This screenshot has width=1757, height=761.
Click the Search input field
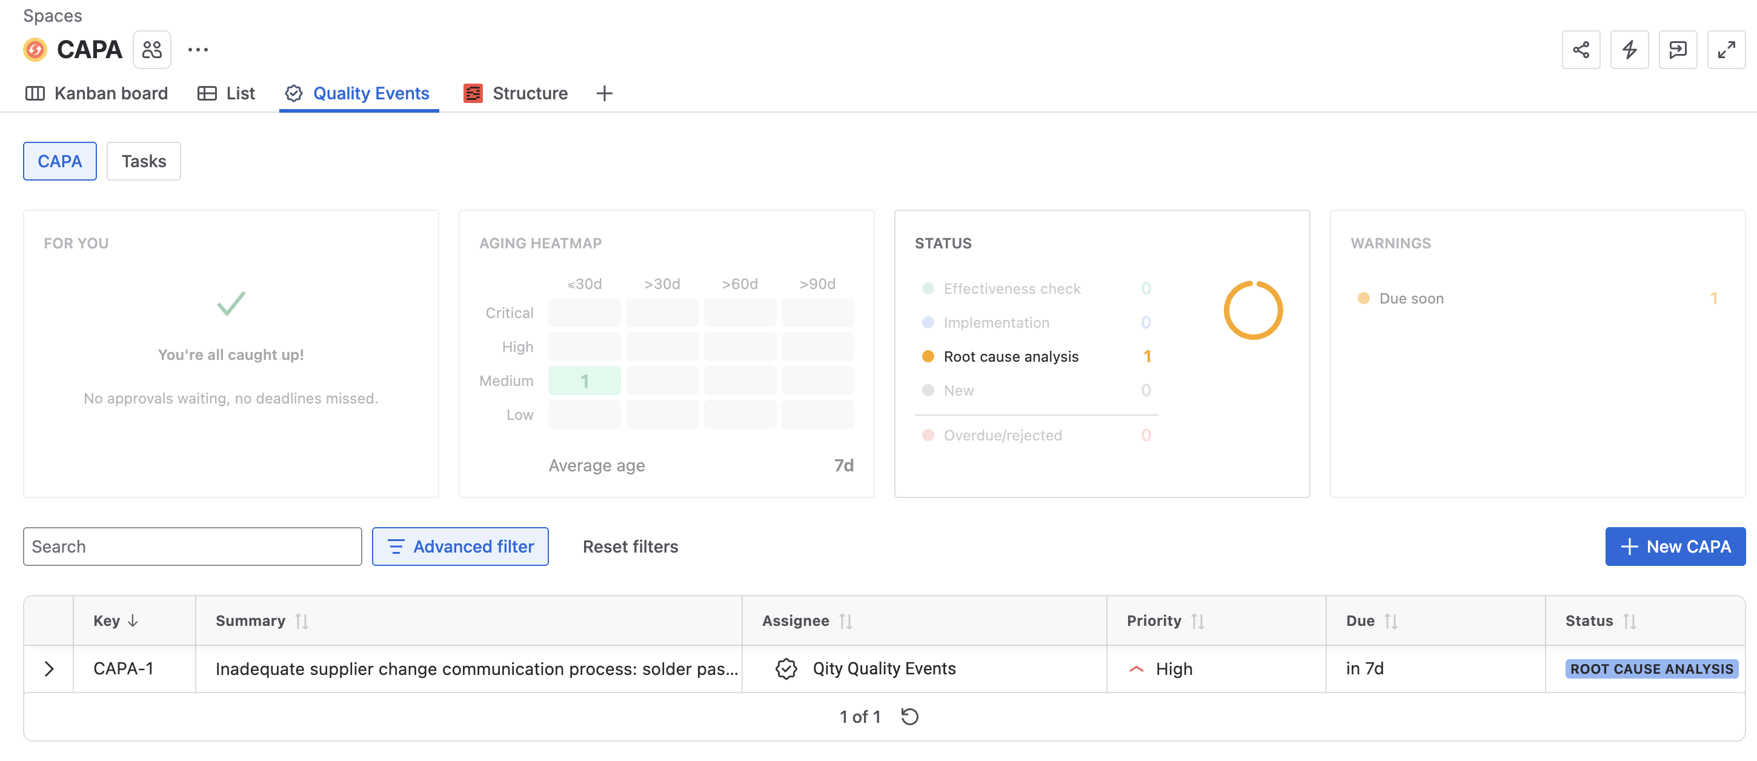192,546
